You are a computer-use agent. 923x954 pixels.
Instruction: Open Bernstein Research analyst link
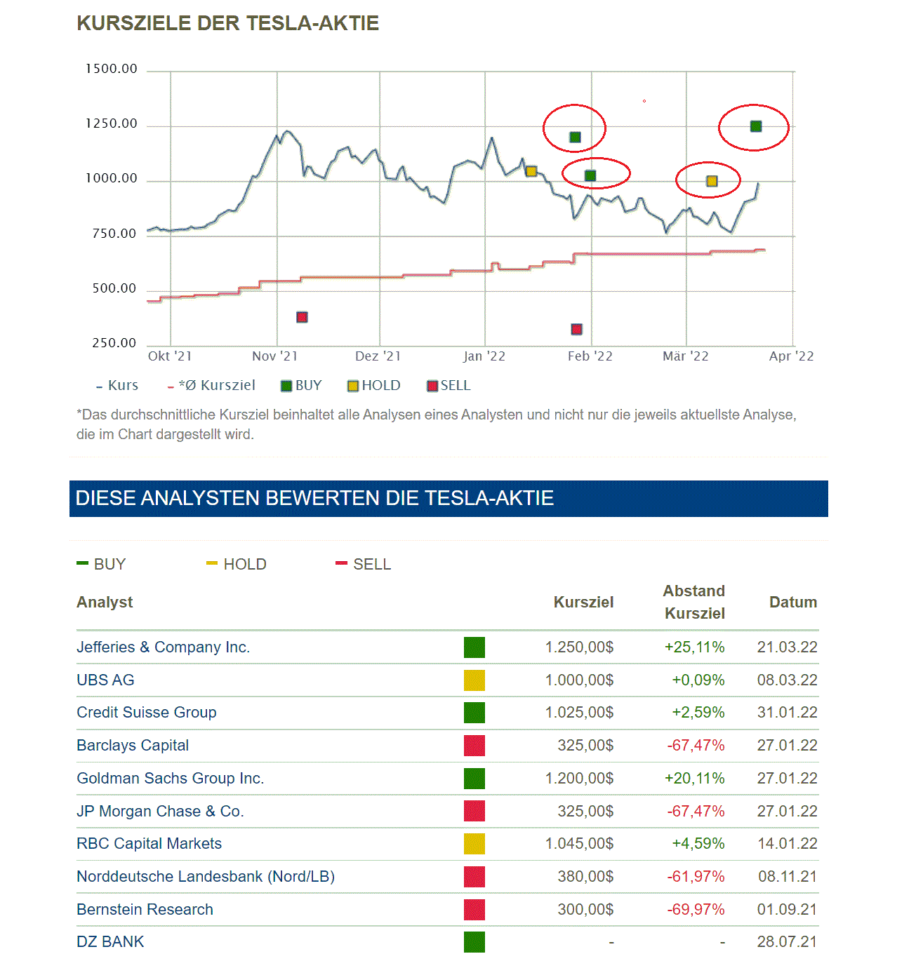point(145,909)
